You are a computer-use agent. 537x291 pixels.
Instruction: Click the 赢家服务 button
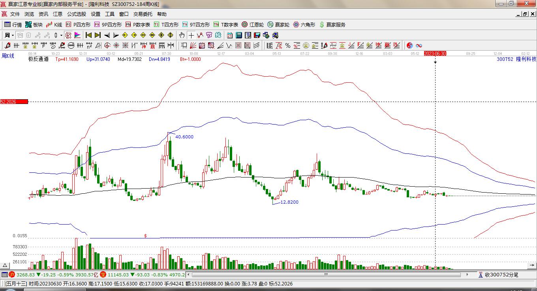click(332, 25)
